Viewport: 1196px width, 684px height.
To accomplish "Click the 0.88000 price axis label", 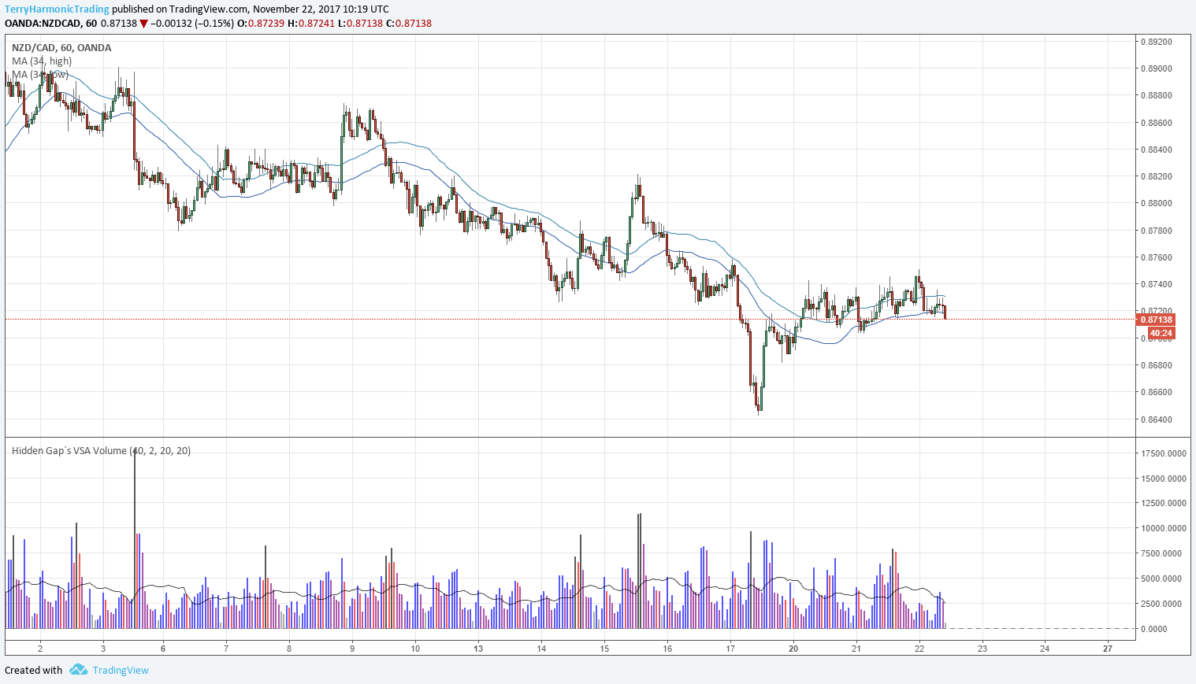I will coord(1156,203).
